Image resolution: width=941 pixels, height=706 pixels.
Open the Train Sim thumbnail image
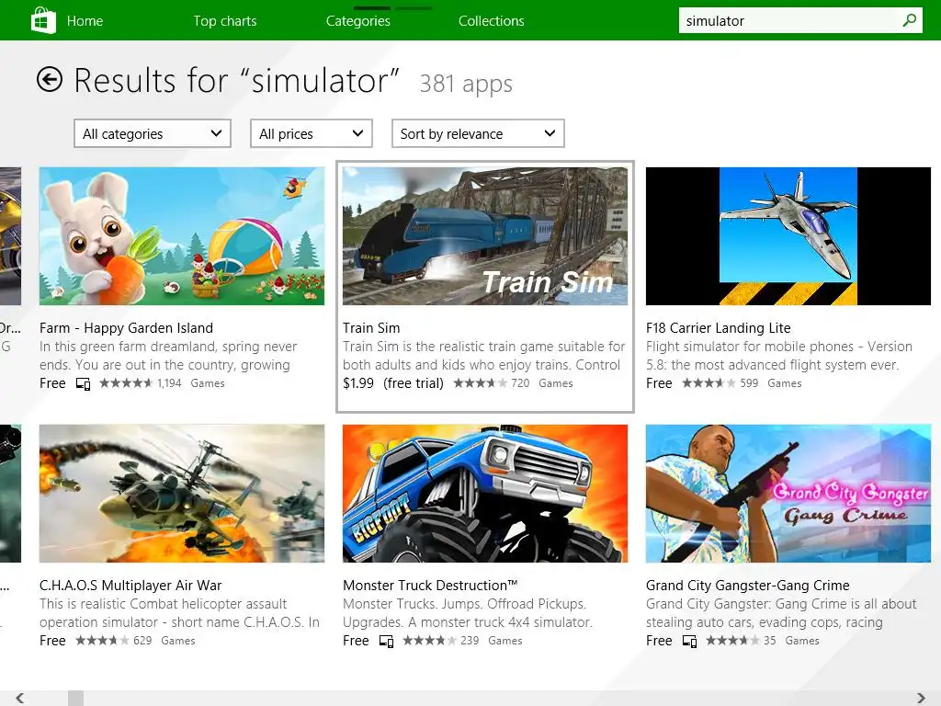click(485, 236)
